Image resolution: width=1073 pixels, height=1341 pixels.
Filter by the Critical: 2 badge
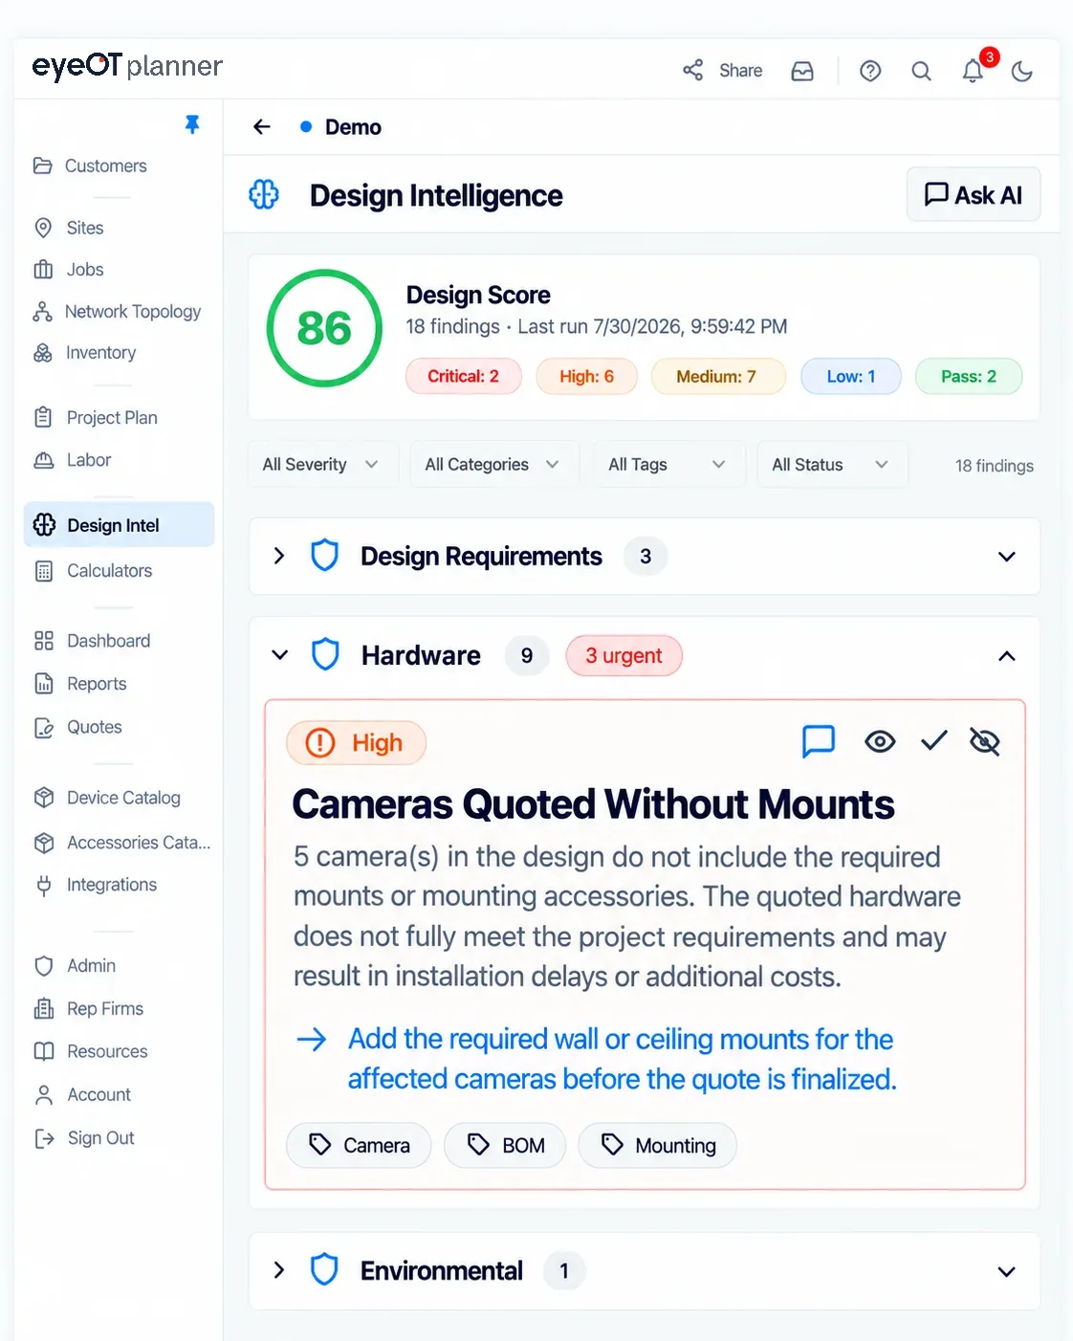[x=464, y=376]
